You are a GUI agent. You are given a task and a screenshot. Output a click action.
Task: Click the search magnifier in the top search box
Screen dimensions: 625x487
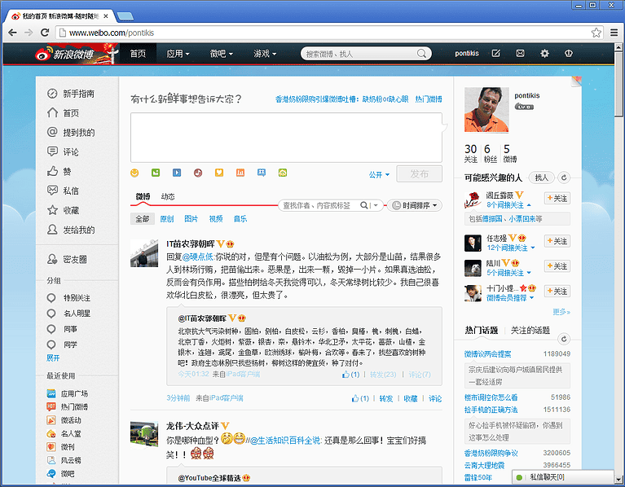pyautogui.click(x=422, y=54)
